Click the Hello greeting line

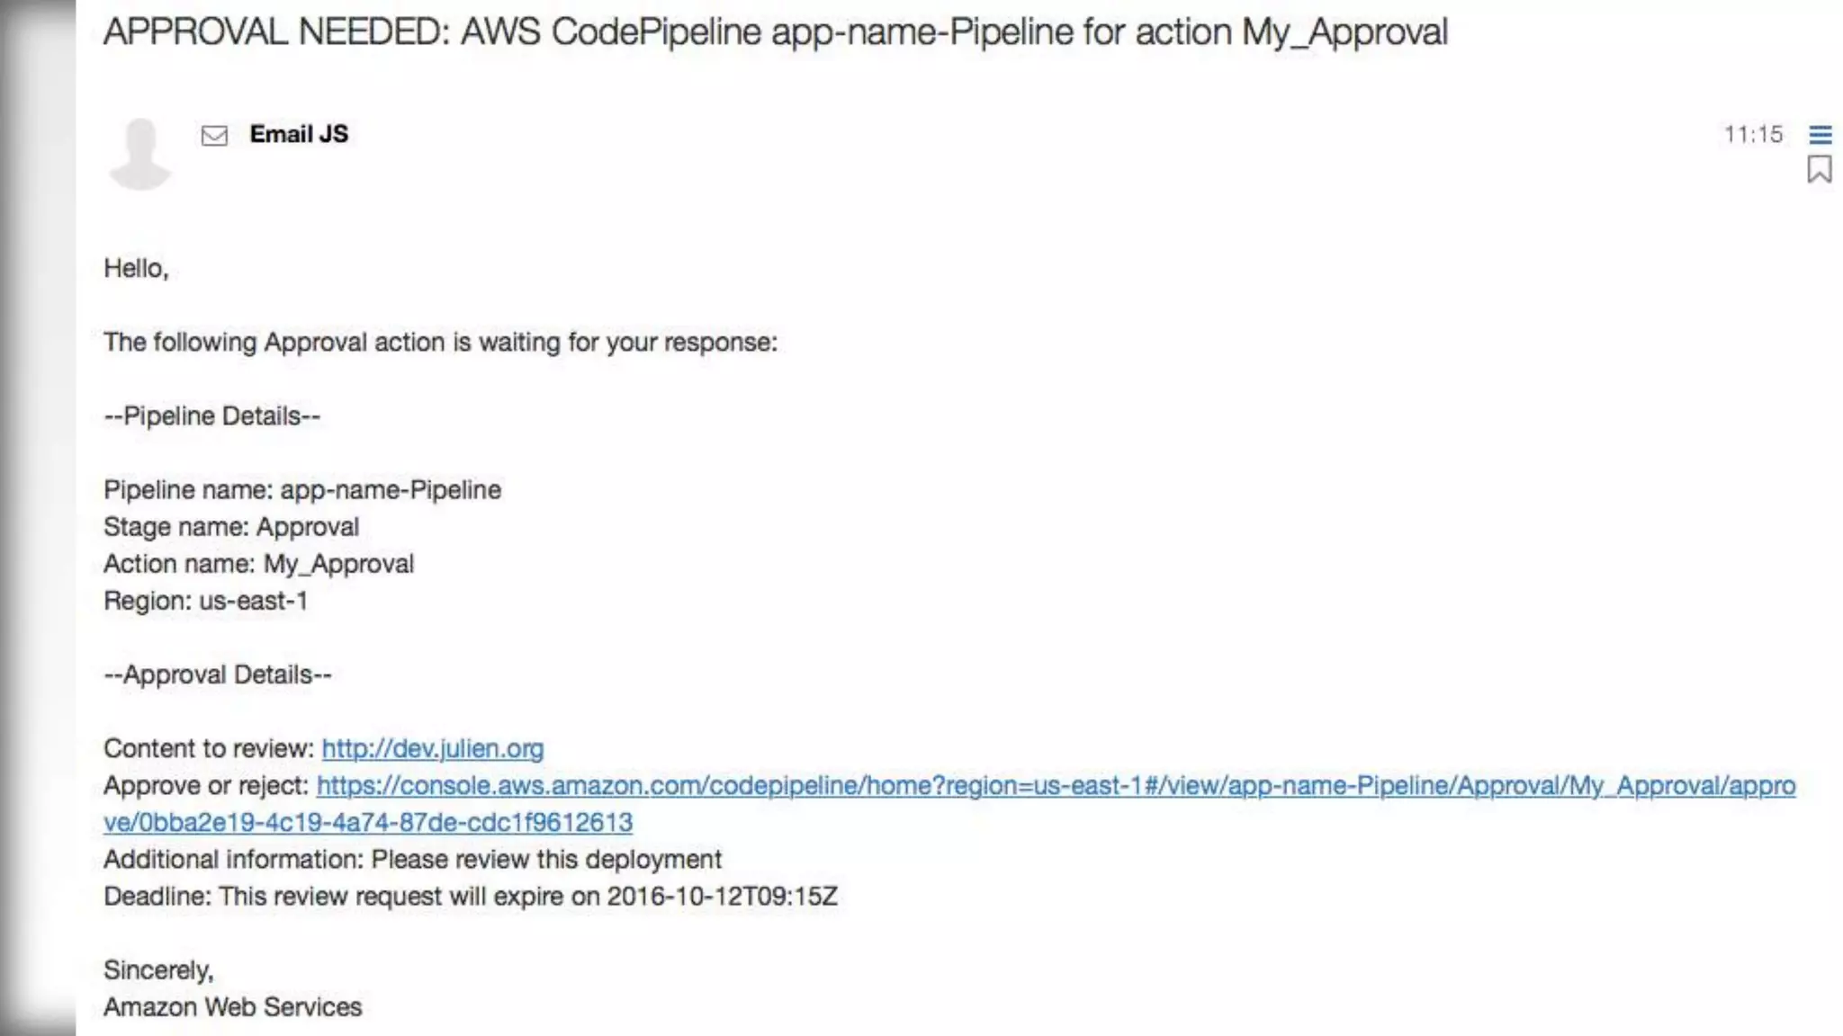point(136,268)
